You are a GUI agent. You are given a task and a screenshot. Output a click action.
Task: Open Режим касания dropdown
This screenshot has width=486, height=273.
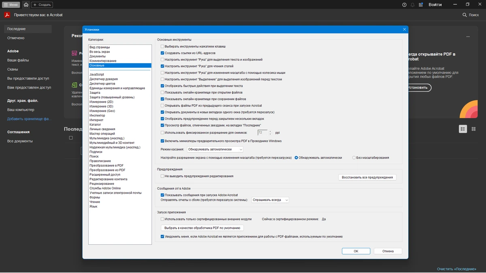point(215,150)
